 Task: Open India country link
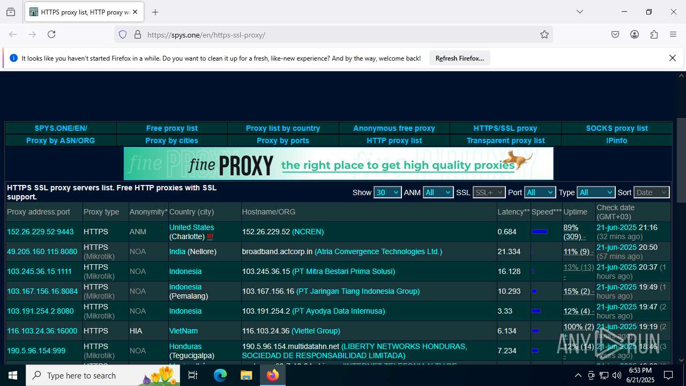tap(177, 251)
